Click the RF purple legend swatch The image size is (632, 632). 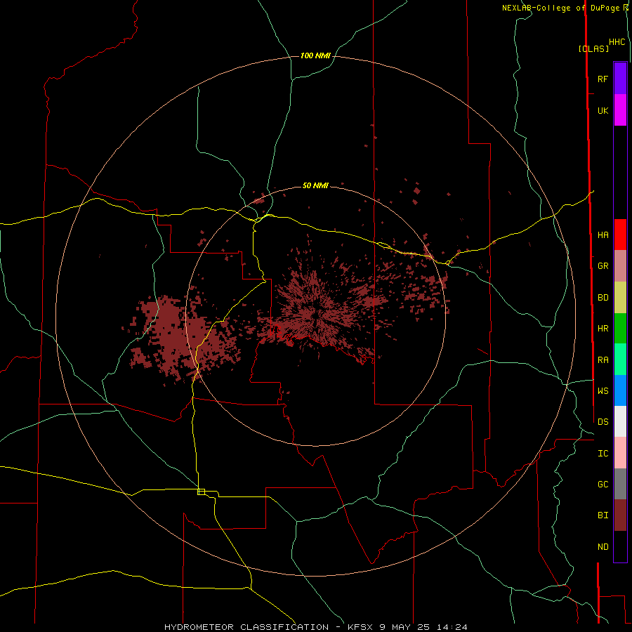coord(620,79)
